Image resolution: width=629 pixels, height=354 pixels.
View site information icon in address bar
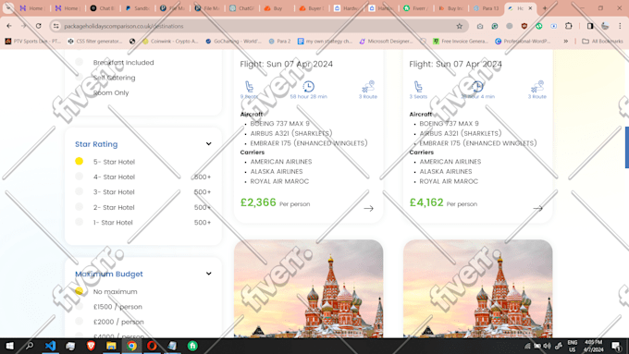pyautogui.click(x=56, y=26)
